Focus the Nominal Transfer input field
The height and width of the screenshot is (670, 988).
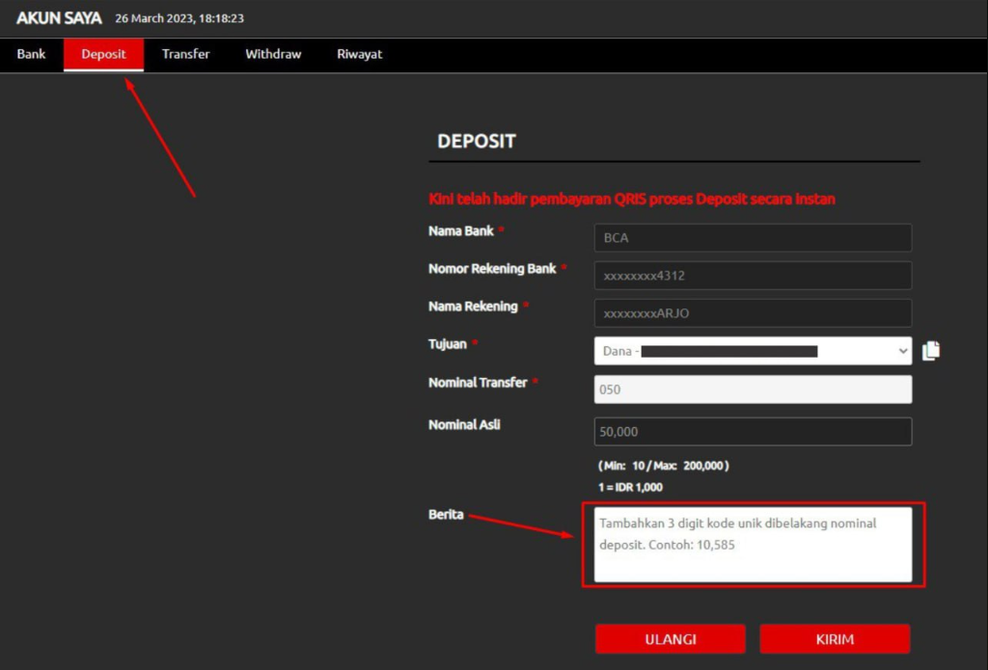tap(753, 389)
